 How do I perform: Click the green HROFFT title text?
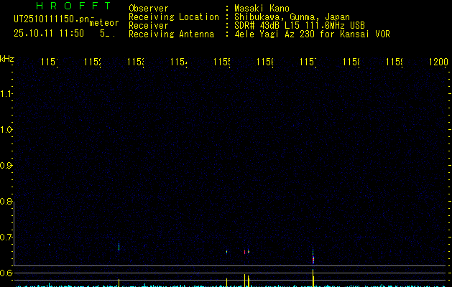coord(74,6)
